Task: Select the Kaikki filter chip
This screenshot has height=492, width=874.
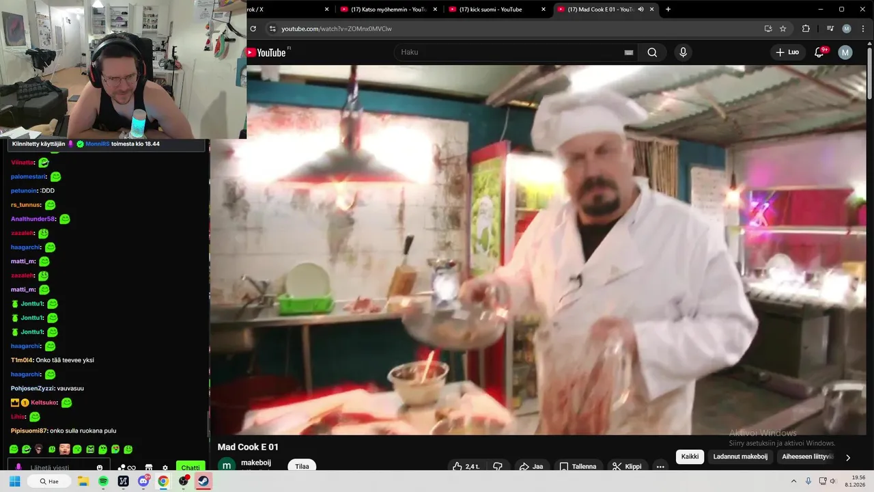Action: pos(690,456)
